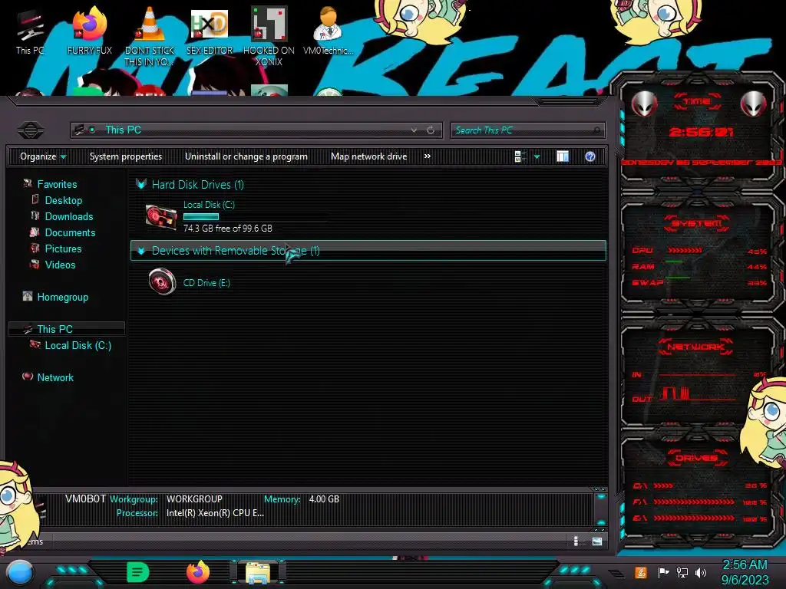Click the TIME gadget header

click(x=697, y=102)
